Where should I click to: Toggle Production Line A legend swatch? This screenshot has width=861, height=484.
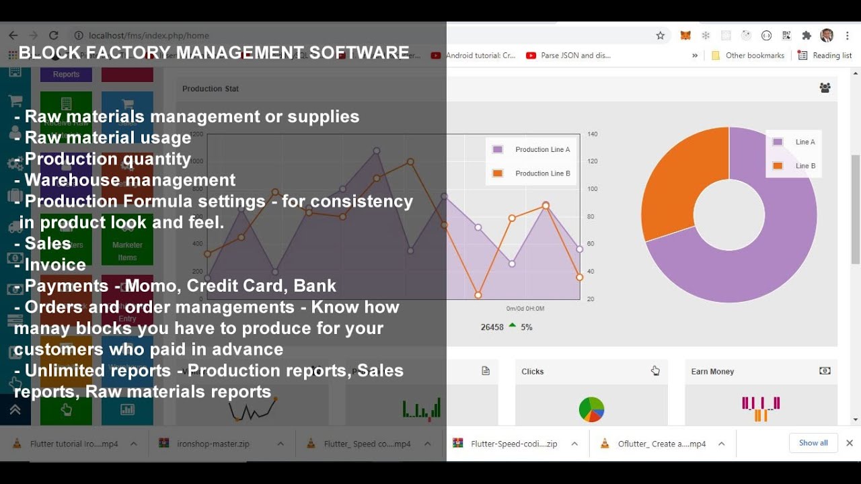[x=498, y=149]
